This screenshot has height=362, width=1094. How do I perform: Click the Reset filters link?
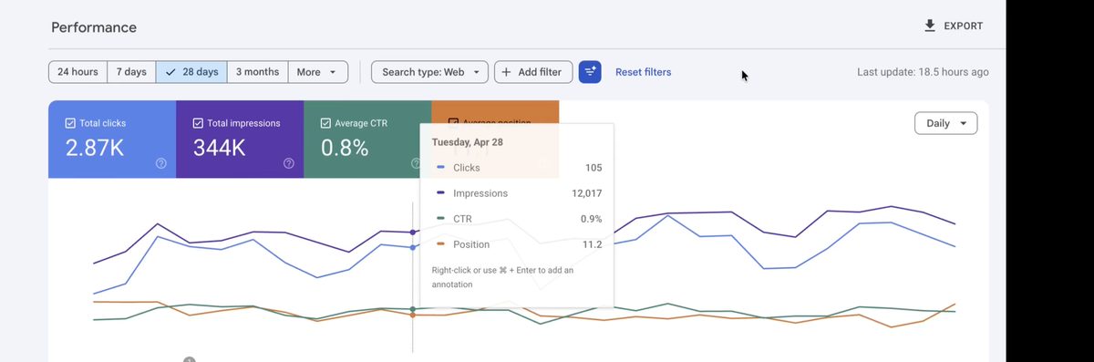(644, 72)
